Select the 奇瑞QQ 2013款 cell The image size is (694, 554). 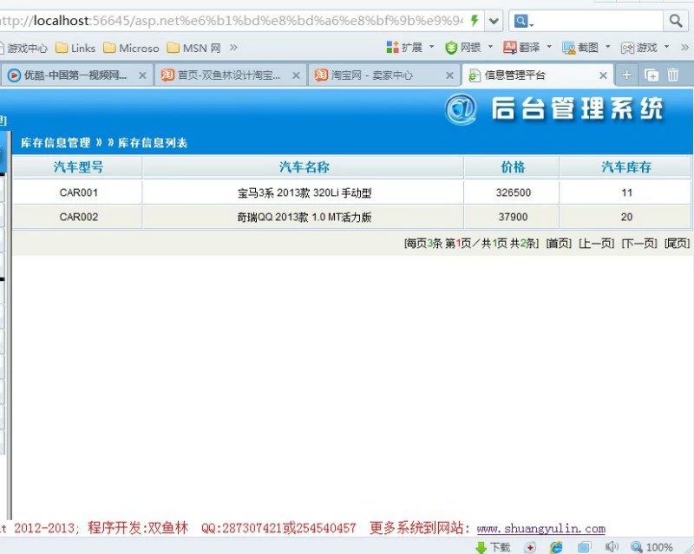tap(304, 217)
